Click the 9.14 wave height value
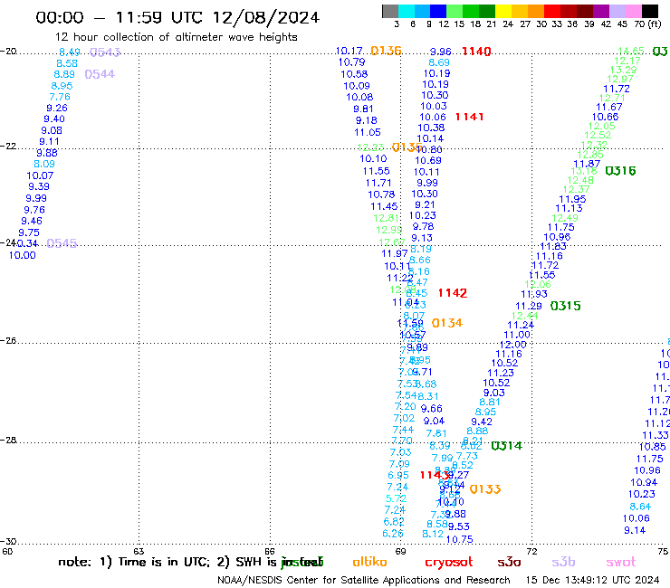This screenshot has height=588, width=670. pos(635,530)
